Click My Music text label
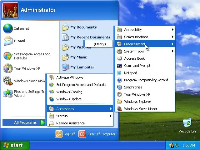 [x=78, y=57]
